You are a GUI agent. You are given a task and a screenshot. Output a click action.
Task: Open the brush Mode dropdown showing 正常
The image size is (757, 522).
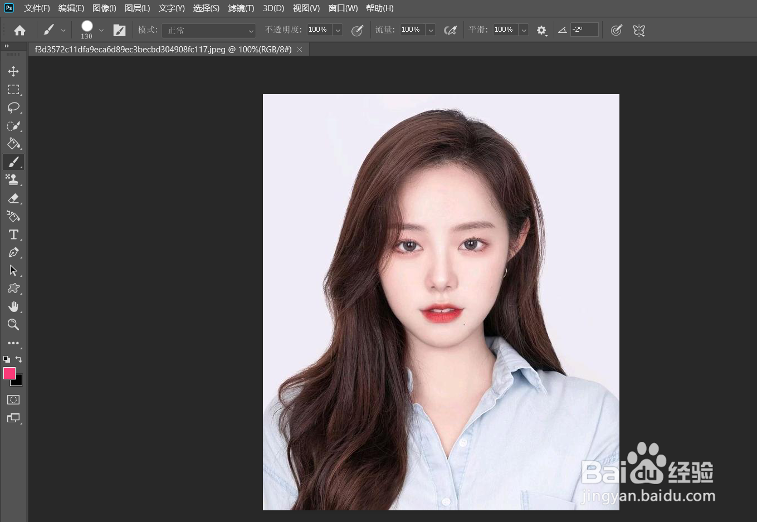coord(209,30)
